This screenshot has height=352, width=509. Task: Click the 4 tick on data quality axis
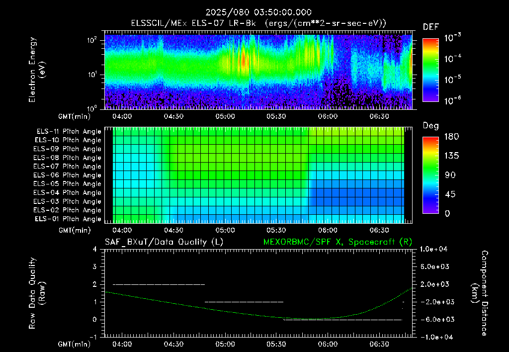[x=95, y=249]
